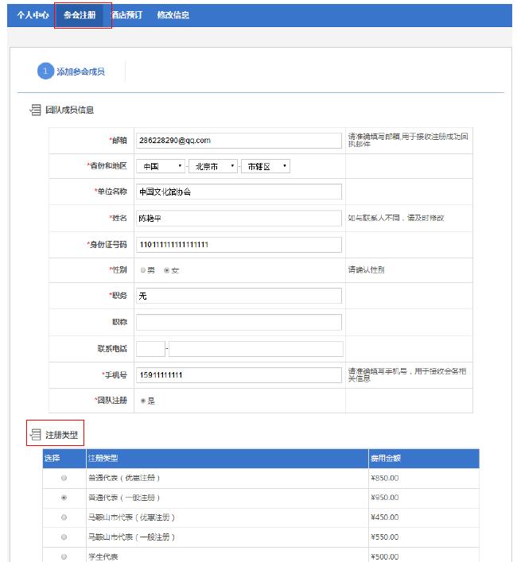The height and width of the screenshot is (562, 517).
Task: Switch to the 酒店预订 tab
Action: (x=127, y=15)
